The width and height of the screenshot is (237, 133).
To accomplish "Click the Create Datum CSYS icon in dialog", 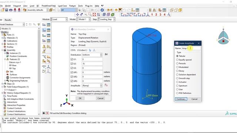I will tap(94, 50).
